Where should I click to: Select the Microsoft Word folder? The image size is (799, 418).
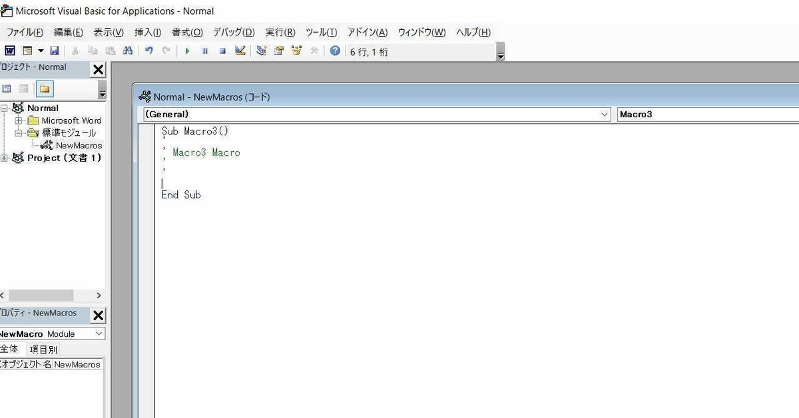71,120
